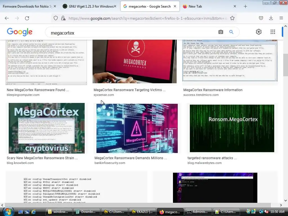Open the Trend Micro Notepad note thumbnail
288x216 pixels.
coord(230,60)
